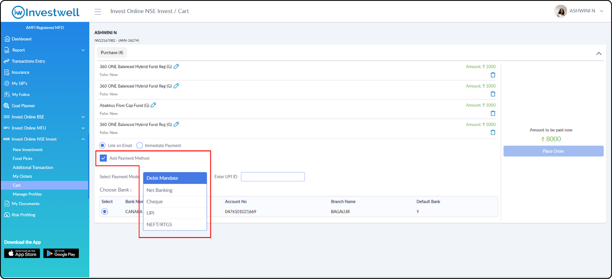The width and height of the screenshot is (612, 279).
Task: Open the Cart sidebar item
Action: click(x=45, y=185)
